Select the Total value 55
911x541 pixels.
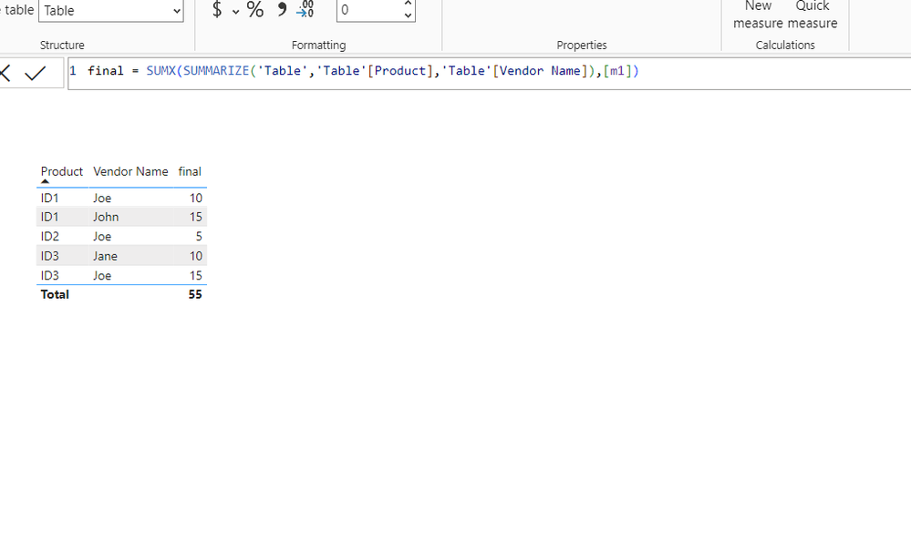[x=195, y=294]
